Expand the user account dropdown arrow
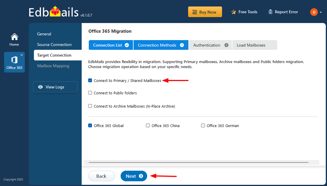 (321, 12)
